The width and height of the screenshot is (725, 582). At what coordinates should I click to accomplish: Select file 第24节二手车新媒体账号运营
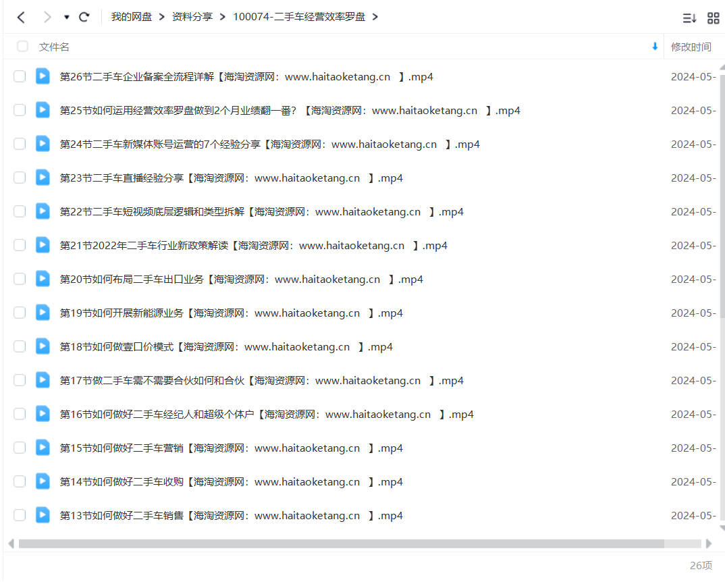(269, 144)
